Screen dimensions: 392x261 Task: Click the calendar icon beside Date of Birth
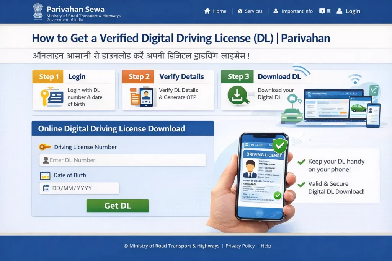pyautogui.click(x=46, y=175)
